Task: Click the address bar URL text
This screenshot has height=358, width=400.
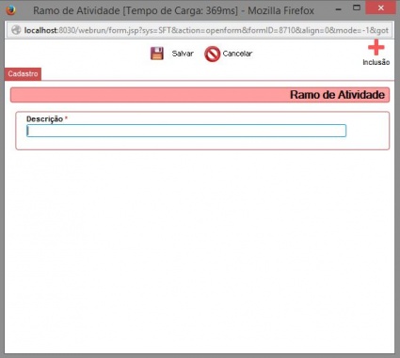Action: 206,30
